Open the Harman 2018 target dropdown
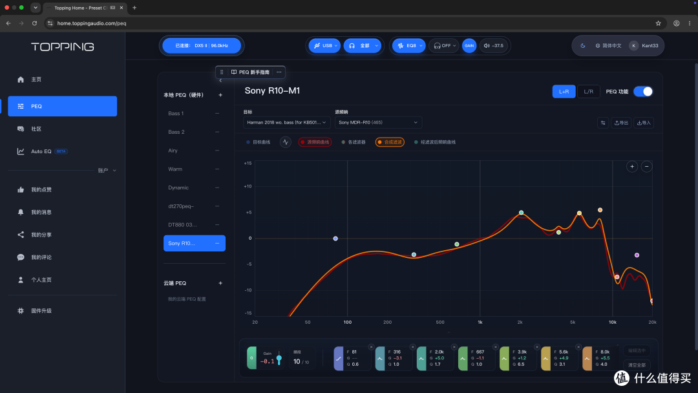The image size is (698, 393). click(286, 122)
